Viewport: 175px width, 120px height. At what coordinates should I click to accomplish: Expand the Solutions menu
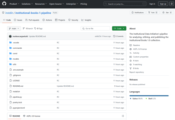[x=27, y=4]
